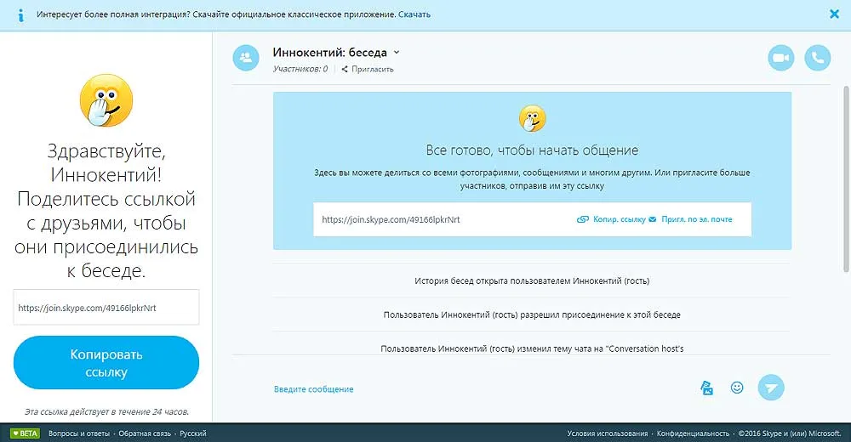This screenshot has width=851, height=442.
Task: Click the Эта ссылка действует 24 часов note
Action: [106, 411]
